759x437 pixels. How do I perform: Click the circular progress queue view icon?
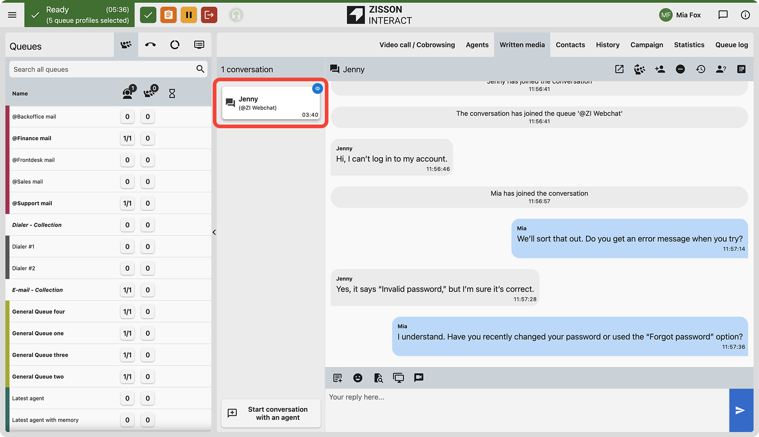coord(175,45)
